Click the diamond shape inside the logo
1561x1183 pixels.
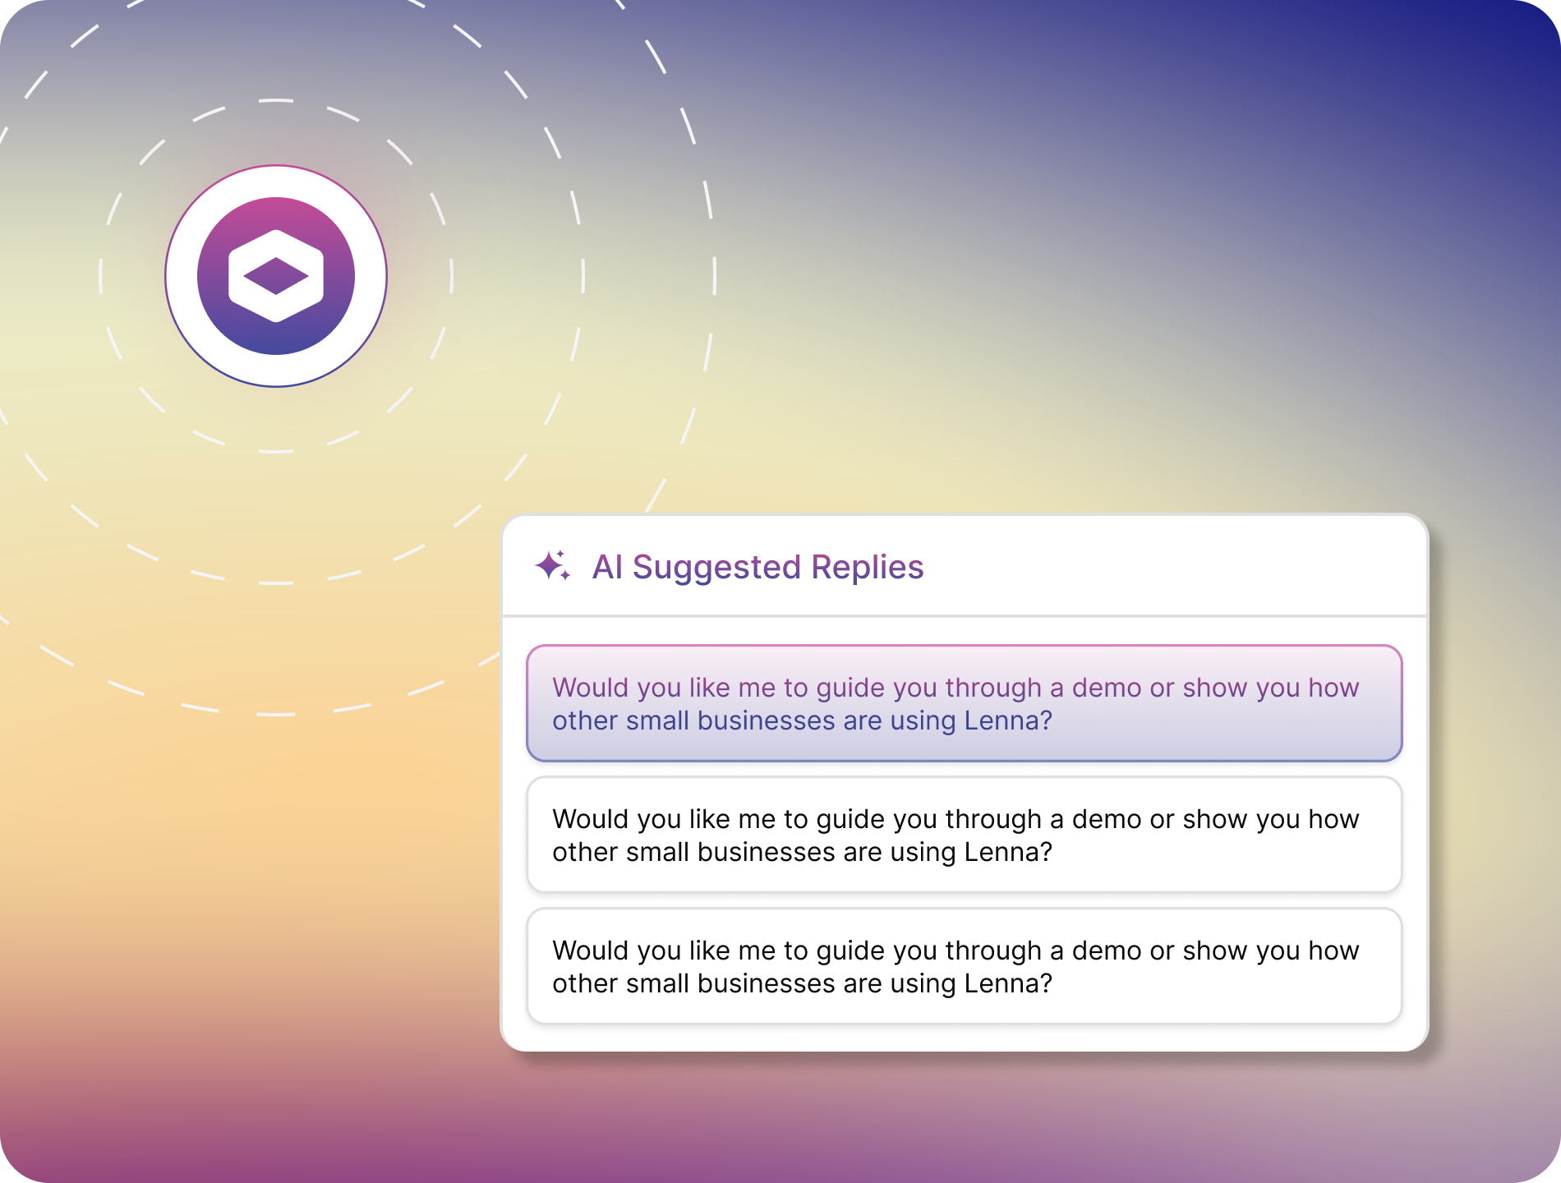[276, 276]
